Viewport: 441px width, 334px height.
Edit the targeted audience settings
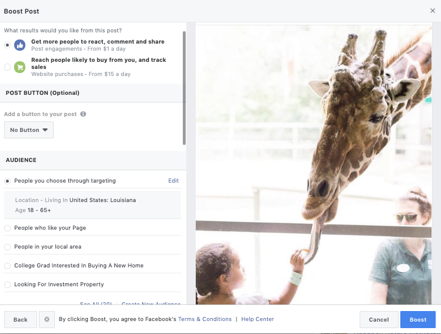(173, 181)
